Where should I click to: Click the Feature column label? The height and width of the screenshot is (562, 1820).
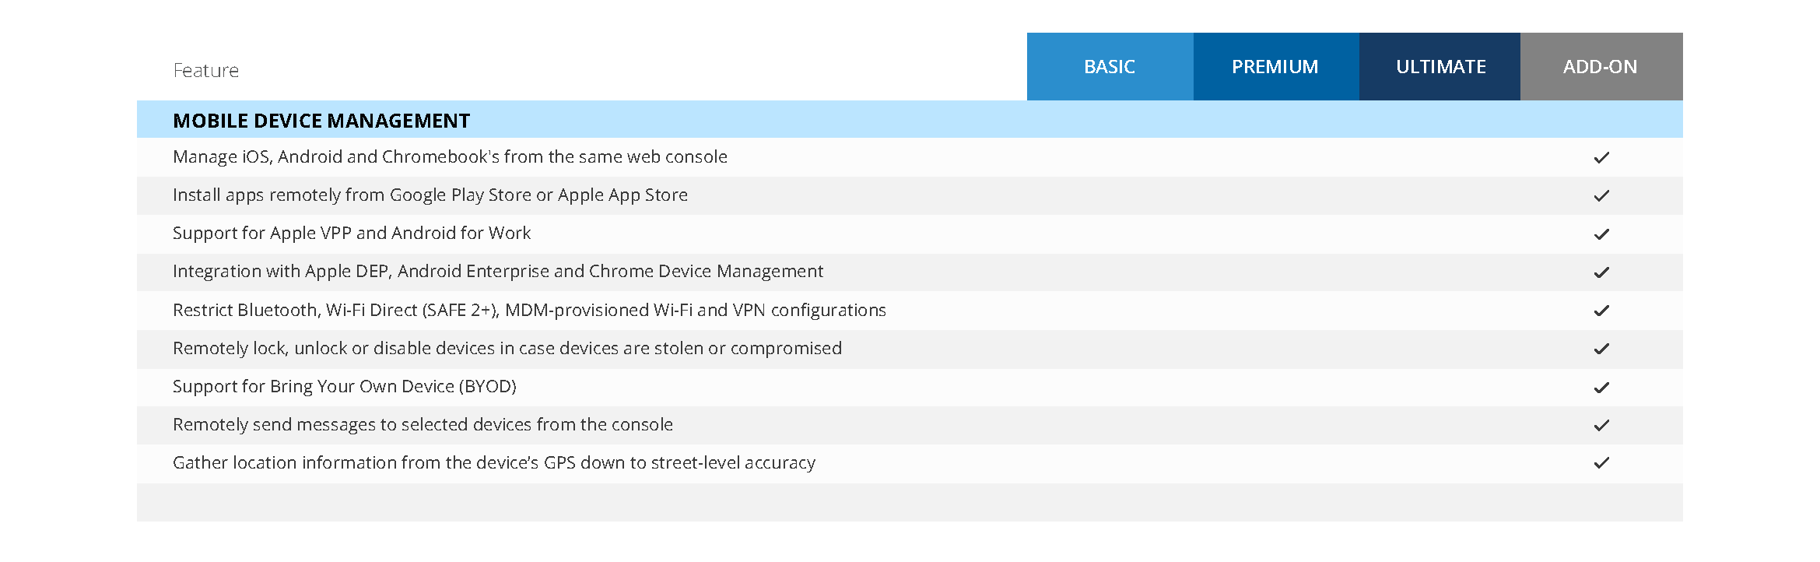pyautogui.click(x=206, y=71)
